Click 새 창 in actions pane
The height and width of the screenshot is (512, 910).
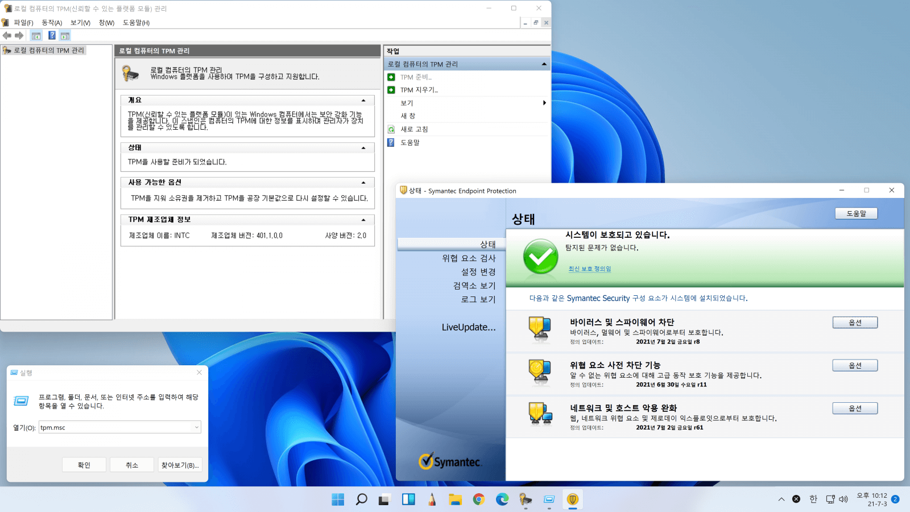[408, 116]
